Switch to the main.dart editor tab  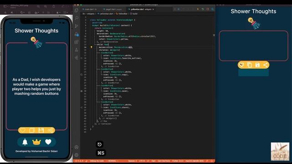pyautogui.click(x=90, y=9)
